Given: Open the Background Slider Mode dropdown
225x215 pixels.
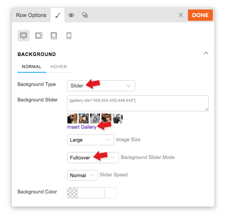Looking at the screenshot, I should 93,157.
